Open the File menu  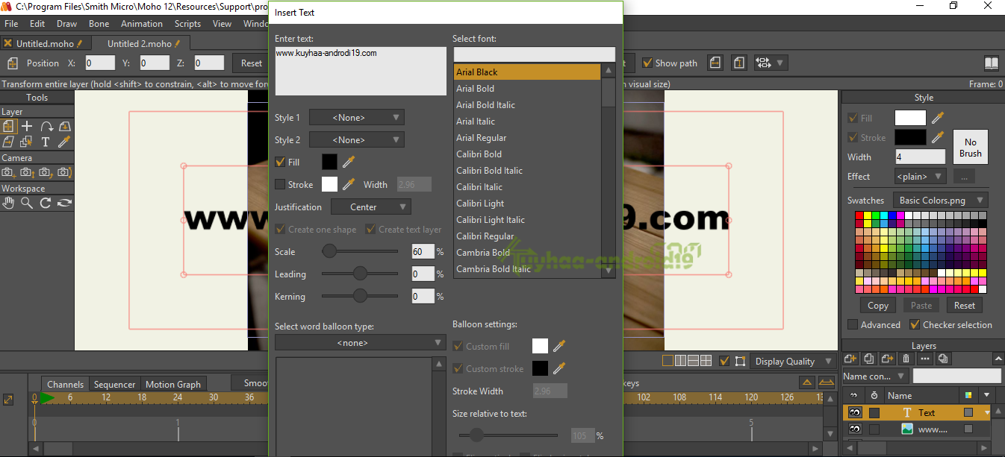point(11,23)
